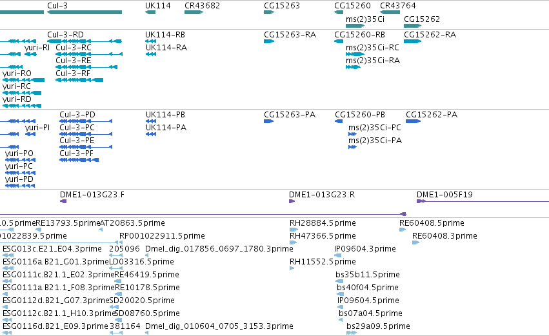Screen dimensions: 549x336
Task: Select EST RH28884.5prime
Action: coord(323,223)
